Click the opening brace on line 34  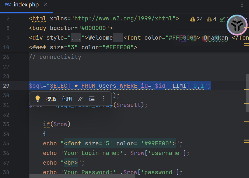tap(45, 134)
